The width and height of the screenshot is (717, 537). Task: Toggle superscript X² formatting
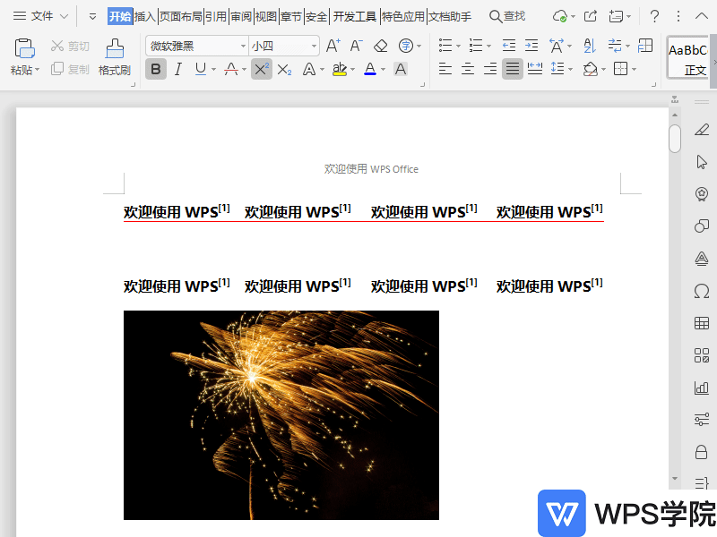pyautogui.click(x=261, y=69)
